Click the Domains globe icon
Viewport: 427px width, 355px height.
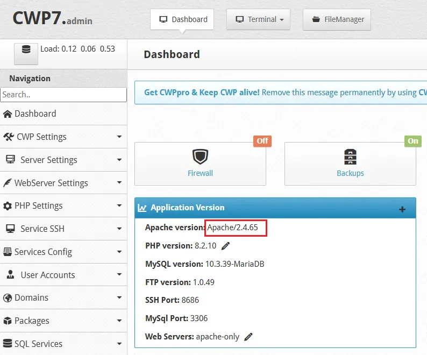tap(8, 298)
